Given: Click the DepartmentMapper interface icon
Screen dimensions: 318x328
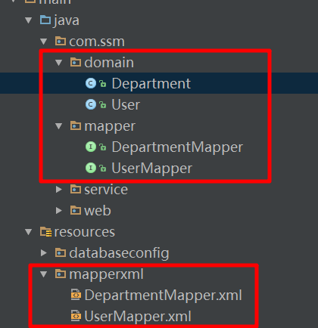Looking at the screenshot, I should (x=91, y=147).
